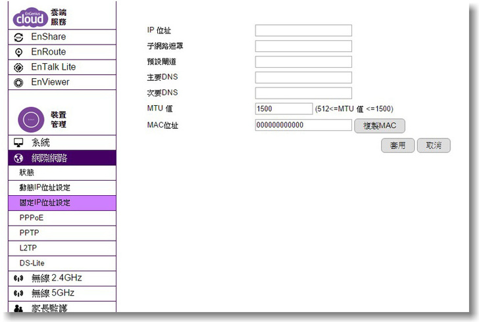479x322 pixels.
Task: Open the L2TP settings page
Action: click(x=62, y=248)
